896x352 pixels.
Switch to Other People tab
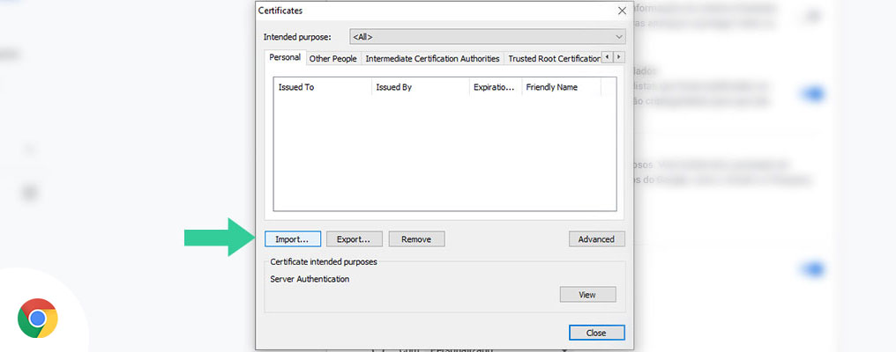pyautogui.click(x=333, y=58)
